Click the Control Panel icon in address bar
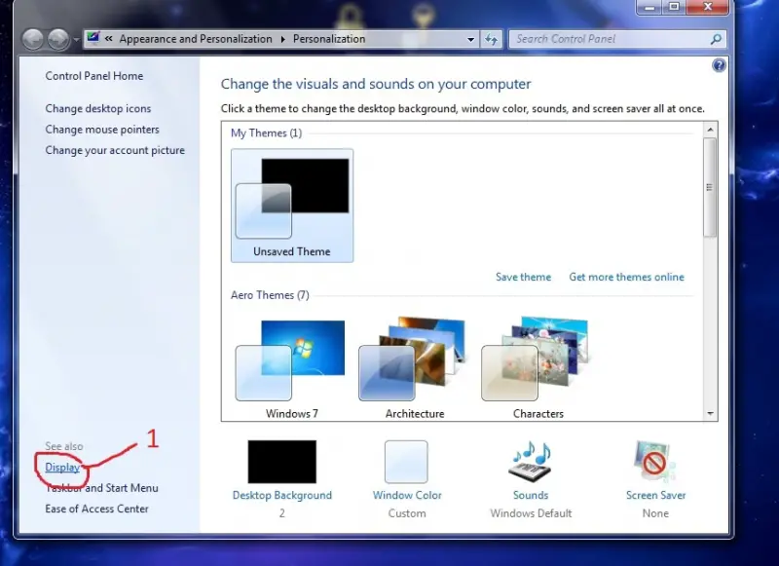This screenshot has width=779, height=566. pos(93,38)
